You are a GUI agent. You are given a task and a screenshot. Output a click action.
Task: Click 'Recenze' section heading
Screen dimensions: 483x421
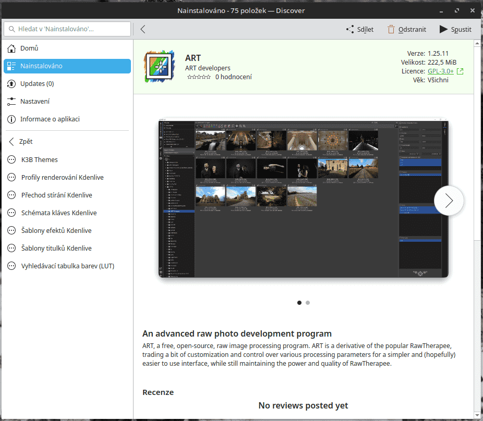click(x=158, y=392)
